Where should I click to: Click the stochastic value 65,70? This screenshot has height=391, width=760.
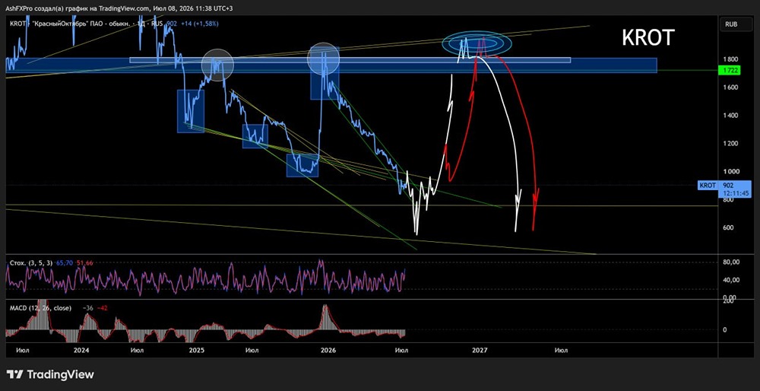tap(64, 262)
